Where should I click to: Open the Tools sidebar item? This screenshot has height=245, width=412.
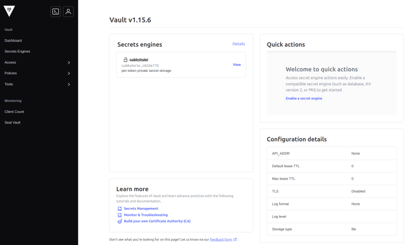(9, 84)
